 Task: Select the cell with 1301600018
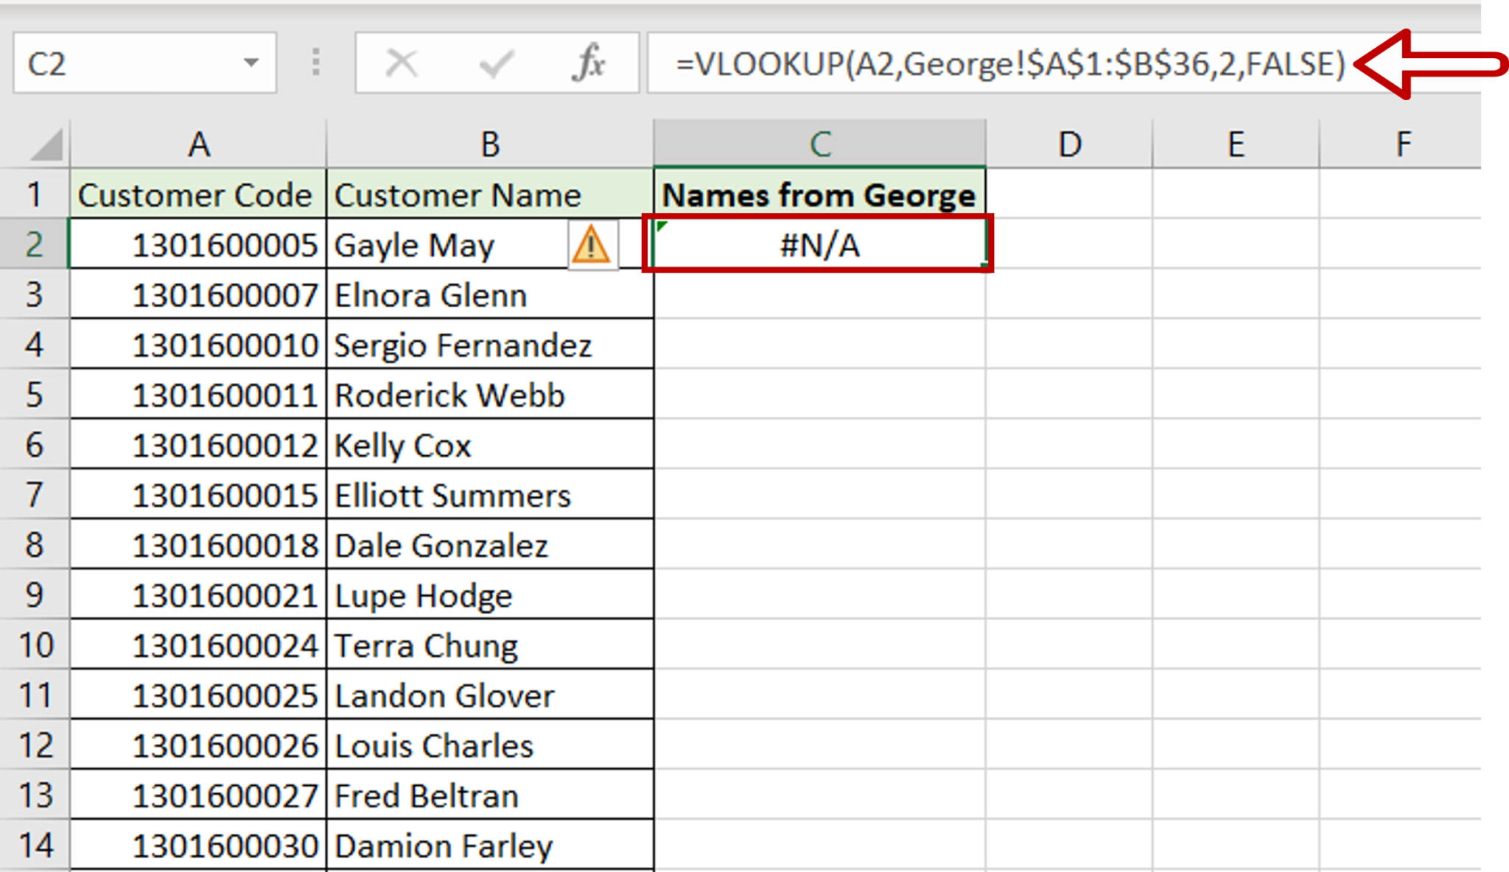click(198, 545)
